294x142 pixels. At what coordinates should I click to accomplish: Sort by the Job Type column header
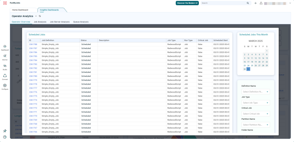tap(175, 40)
